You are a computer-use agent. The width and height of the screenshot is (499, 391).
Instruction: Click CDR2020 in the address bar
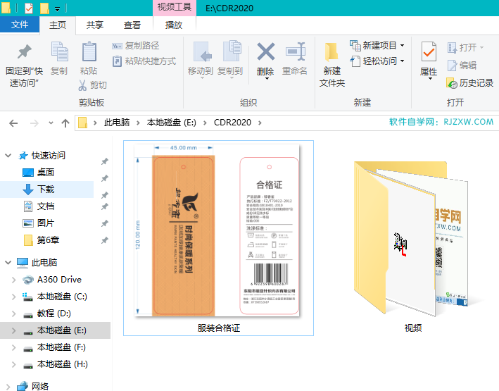(x=232, y=123)
